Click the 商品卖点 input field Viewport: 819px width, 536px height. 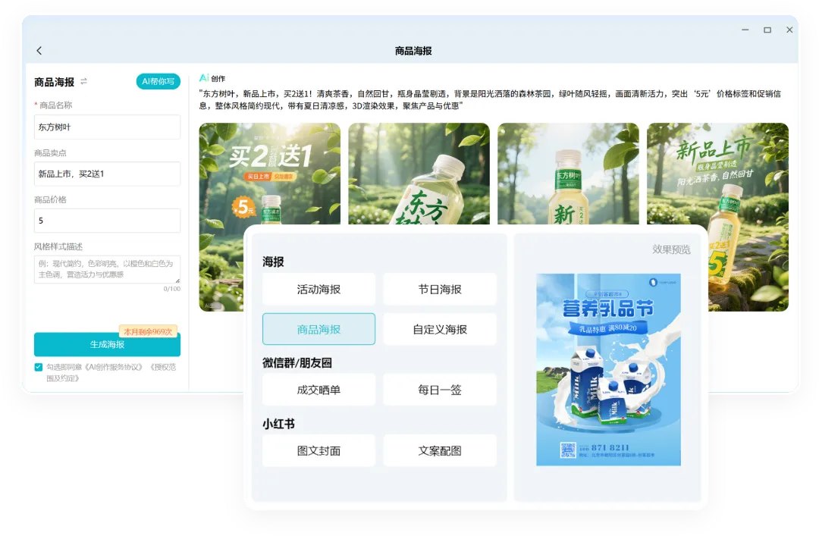107,174
